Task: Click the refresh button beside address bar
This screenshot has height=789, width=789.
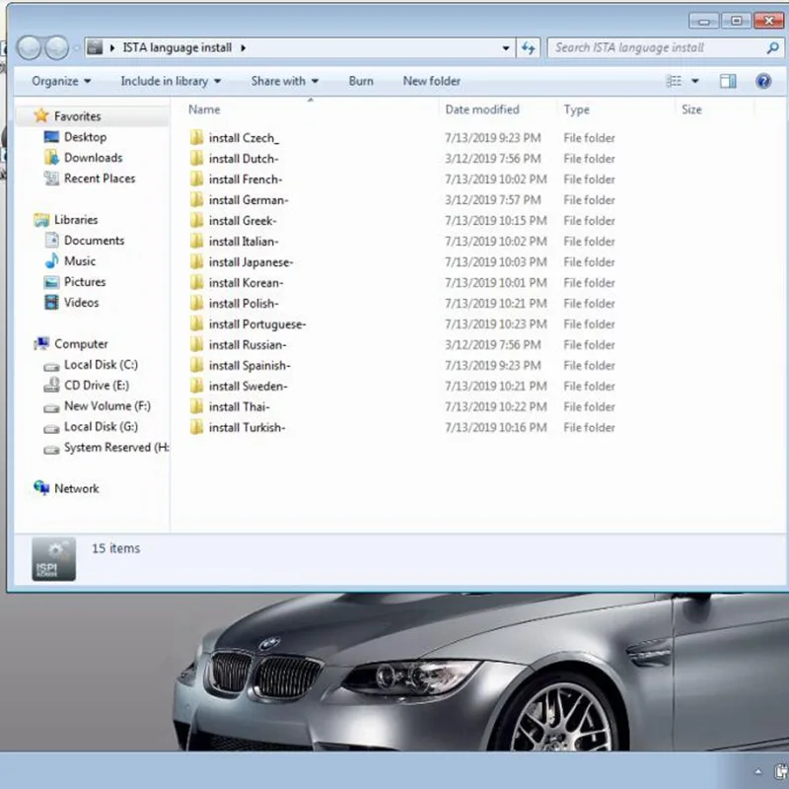Action: [x=529, y=47]
